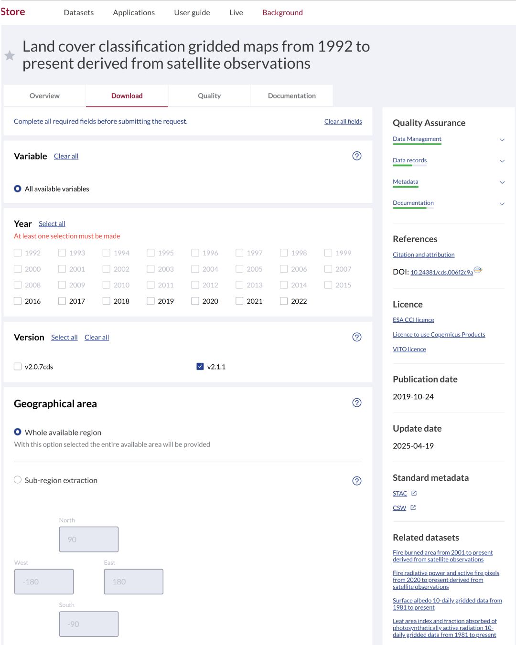Select the Whole available region option

[18, 432]
